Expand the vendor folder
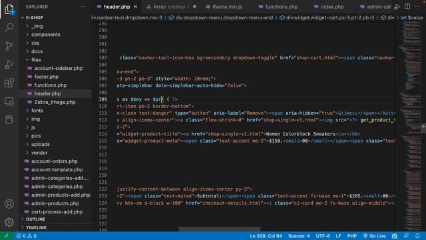 (39, 153)
